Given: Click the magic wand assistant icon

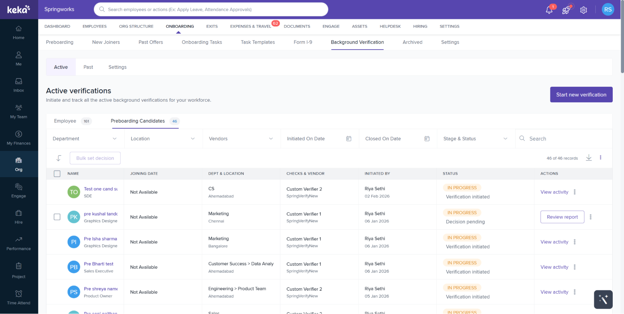Looking at the screenshot, I should (603, 299).
